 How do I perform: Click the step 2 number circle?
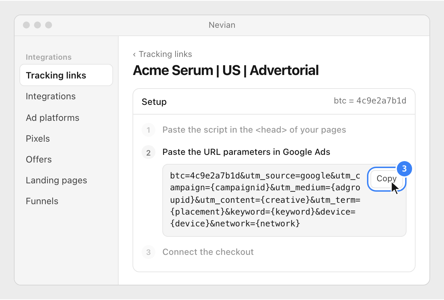pos(148,152)
